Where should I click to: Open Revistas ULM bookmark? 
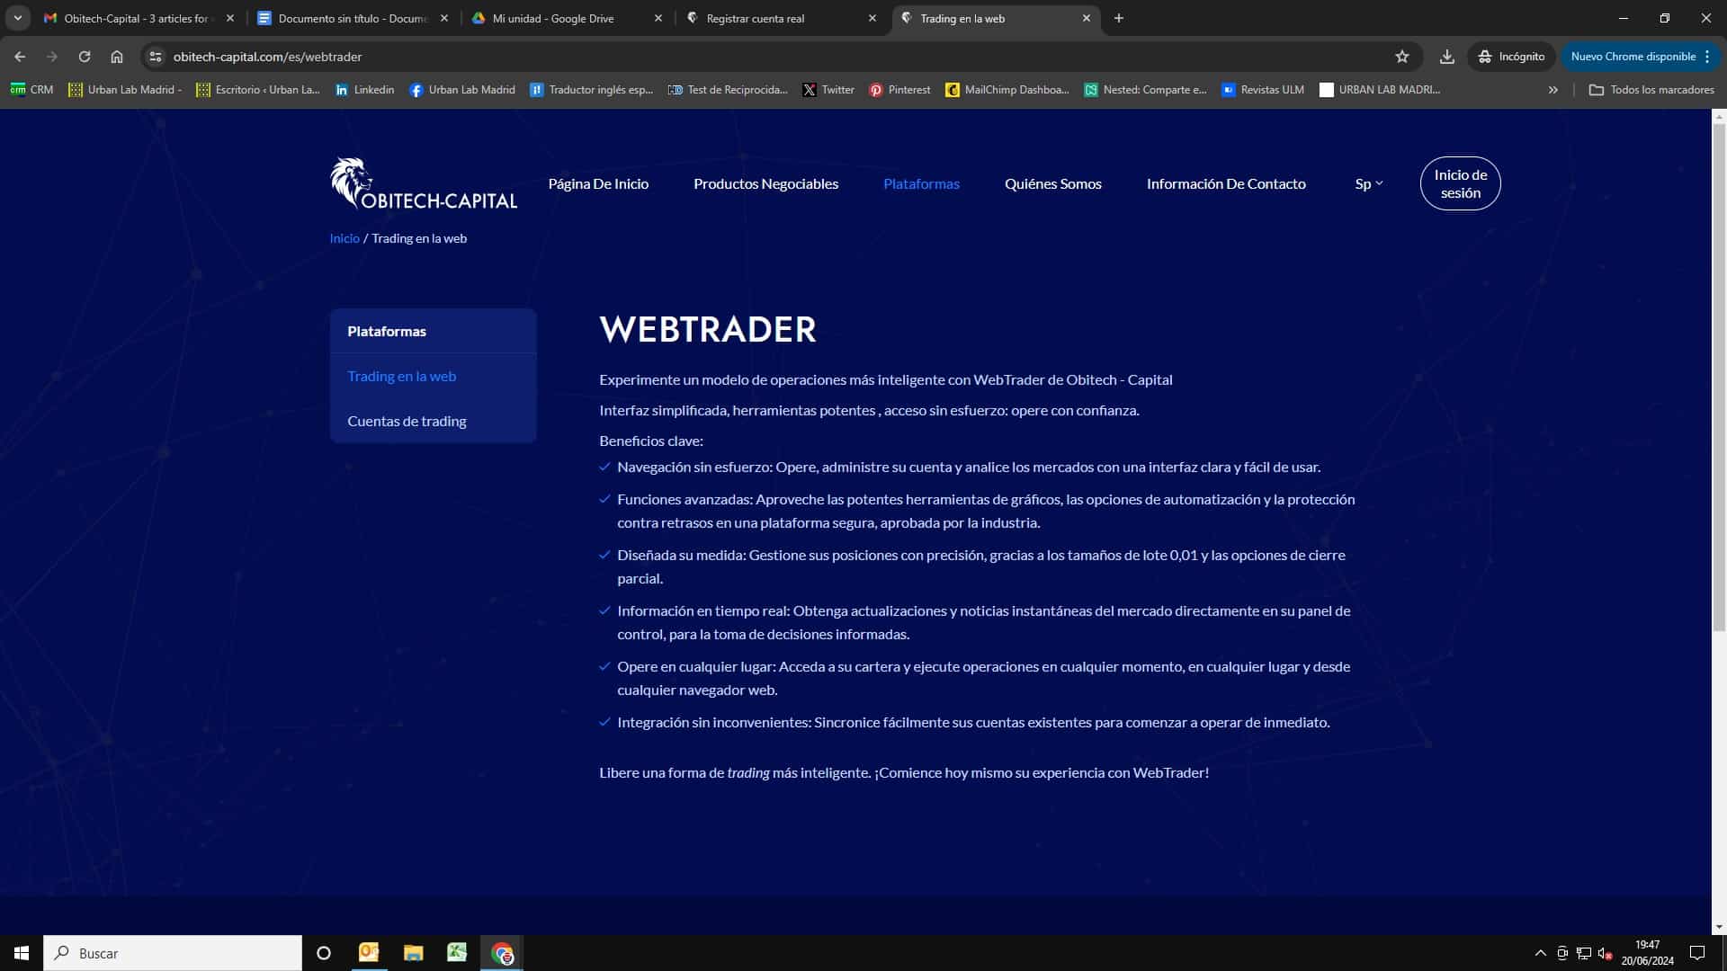coord(1263,90)
